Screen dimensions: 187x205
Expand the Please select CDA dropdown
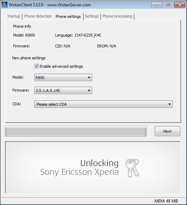(103, 104)
